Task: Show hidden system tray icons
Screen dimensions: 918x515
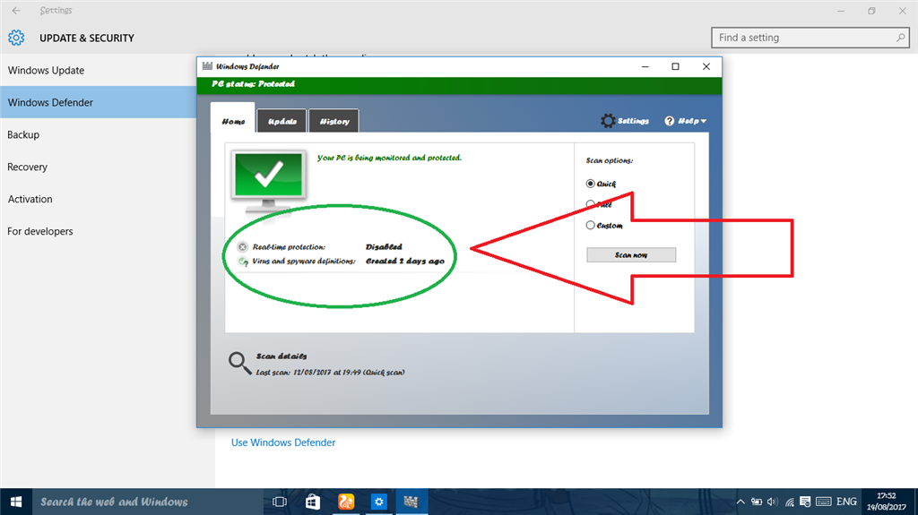Action: [x=740, y=502]
